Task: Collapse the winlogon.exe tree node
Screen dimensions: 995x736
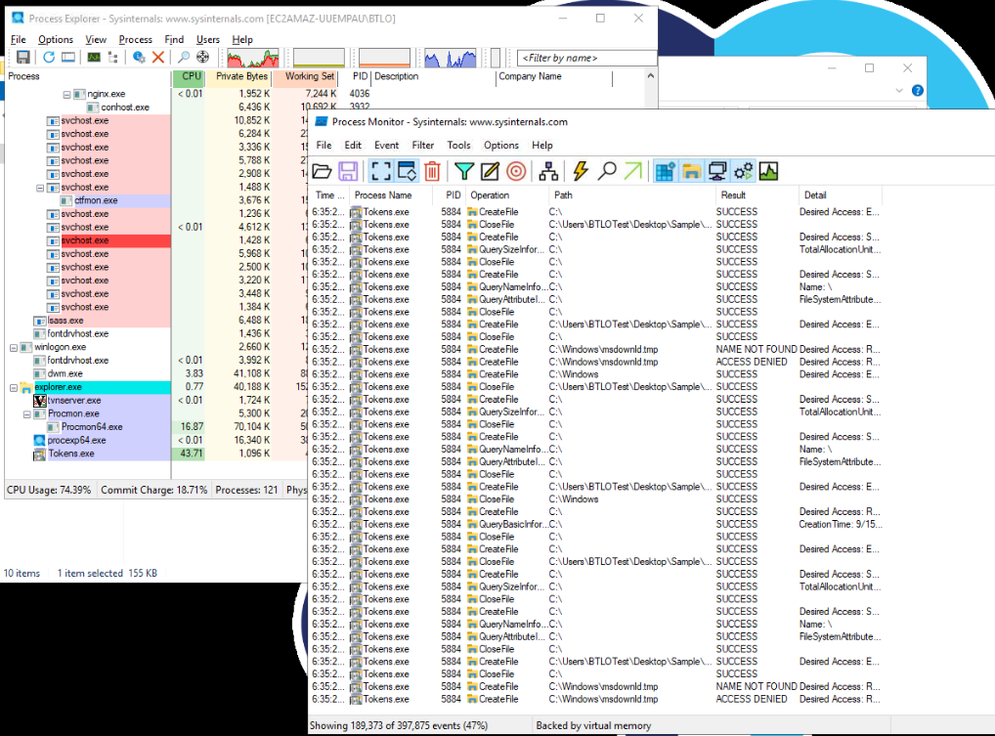Action: pyautogui.click(x=14, y=348)
